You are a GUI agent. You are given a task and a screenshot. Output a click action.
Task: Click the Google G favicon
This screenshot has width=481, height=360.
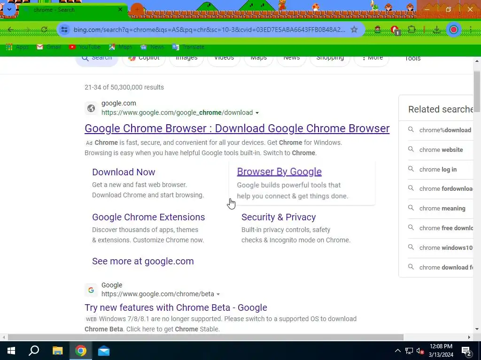[91, 290]
